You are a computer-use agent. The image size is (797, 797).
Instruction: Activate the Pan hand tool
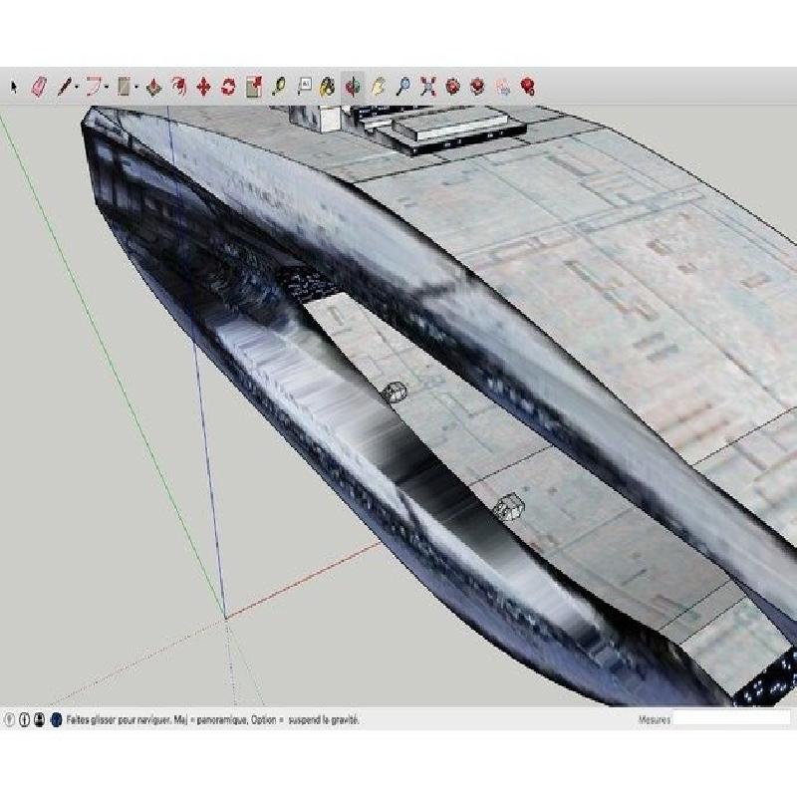click(x=378, y=87)
